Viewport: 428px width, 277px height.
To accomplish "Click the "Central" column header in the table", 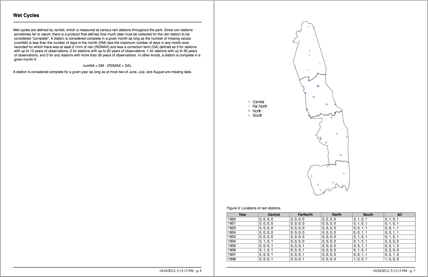I will click(x=274, y=215).
